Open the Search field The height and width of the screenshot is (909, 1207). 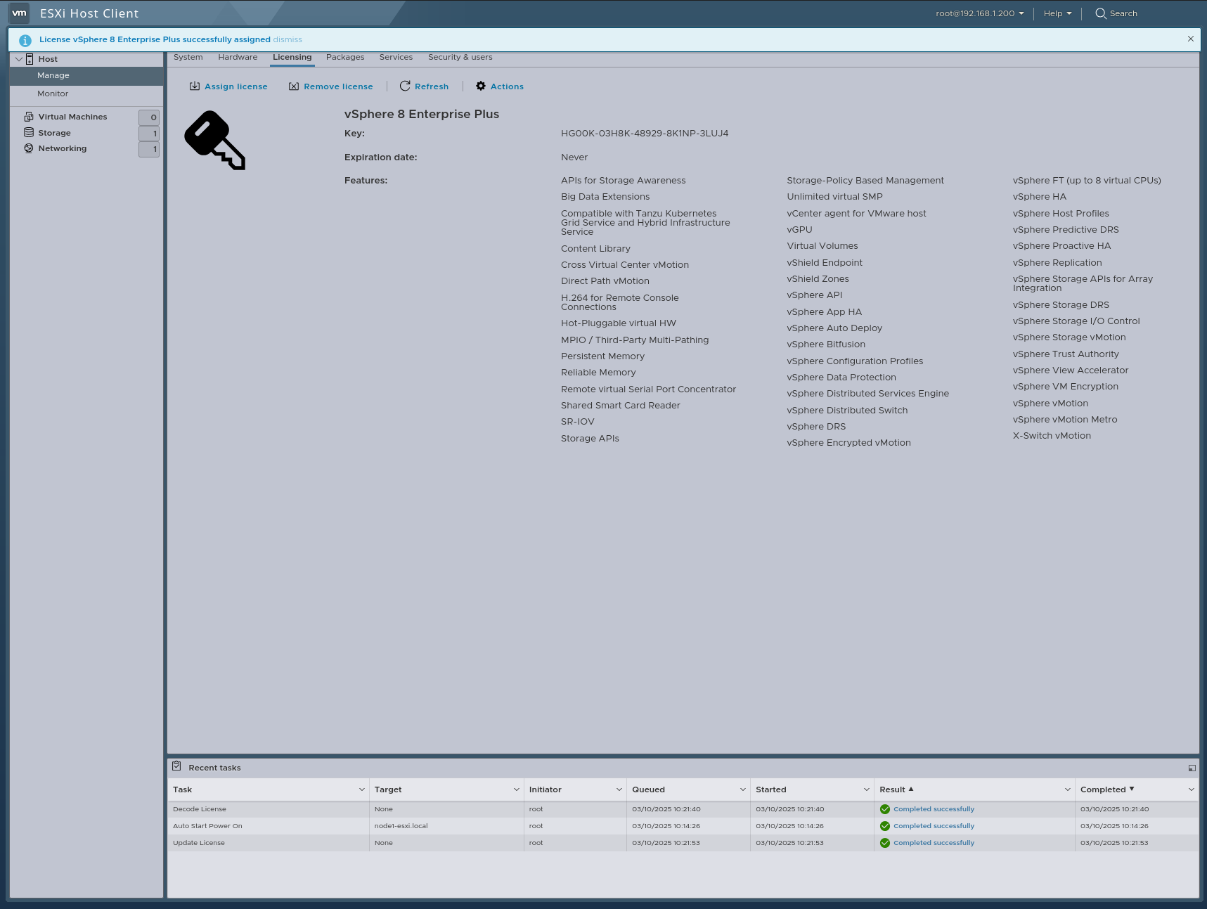[1116, 13]
